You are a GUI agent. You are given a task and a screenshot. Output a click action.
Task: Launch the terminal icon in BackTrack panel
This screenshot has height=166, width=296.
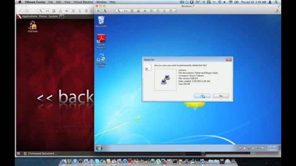(x=62, y=17)
